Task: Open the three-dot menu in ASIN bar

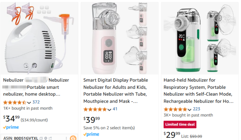Action: pos(66,138)
